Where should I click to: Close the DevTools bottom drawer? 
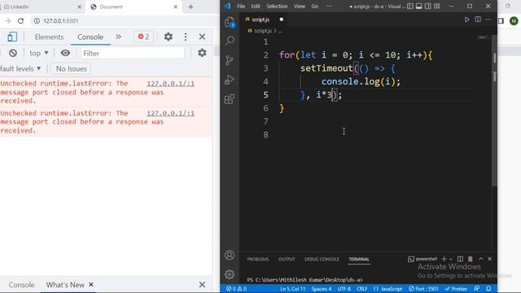point(202,285)
